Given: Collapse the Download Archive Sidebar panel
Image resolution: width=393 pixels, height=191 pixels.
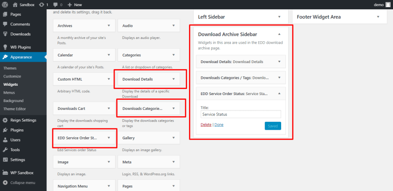Looking at the screenshot, I should 279,34.
